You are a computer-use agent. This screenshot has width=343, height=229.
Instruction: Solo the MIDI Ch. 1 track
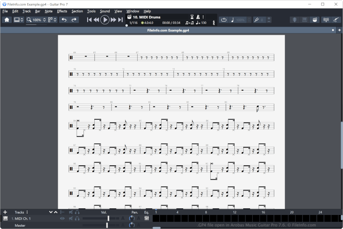(77, 219)
